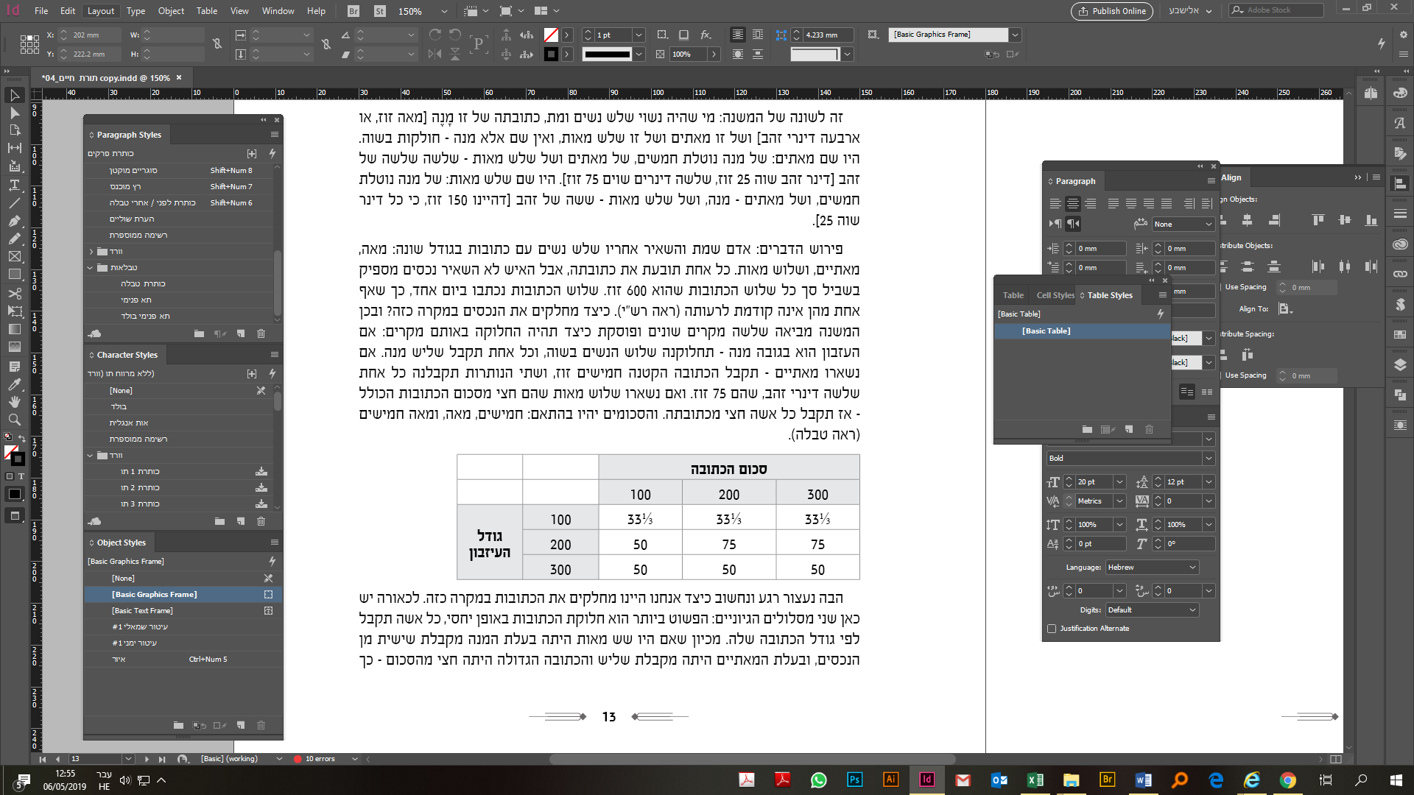Click the Publish Online button
Image resolution: width=1414 pixels, height=795 pixels.
point(1111,11)
